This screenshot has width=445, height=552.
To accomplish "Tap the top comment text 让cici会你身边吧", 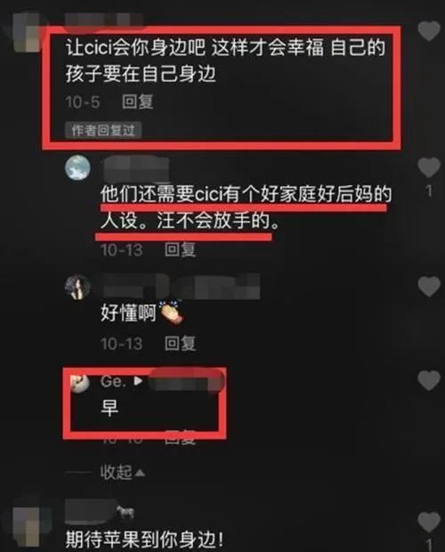I will click(136, 47).
